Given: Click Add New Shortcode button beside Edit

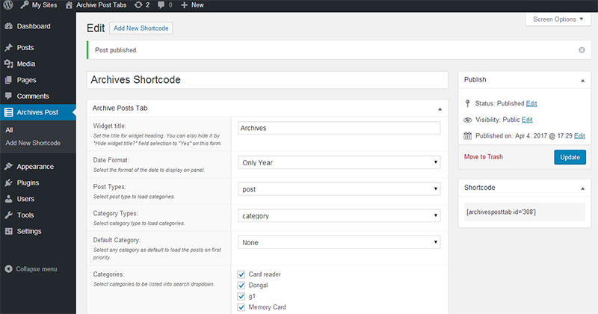Looking at the screenshot, I should 141,28.
